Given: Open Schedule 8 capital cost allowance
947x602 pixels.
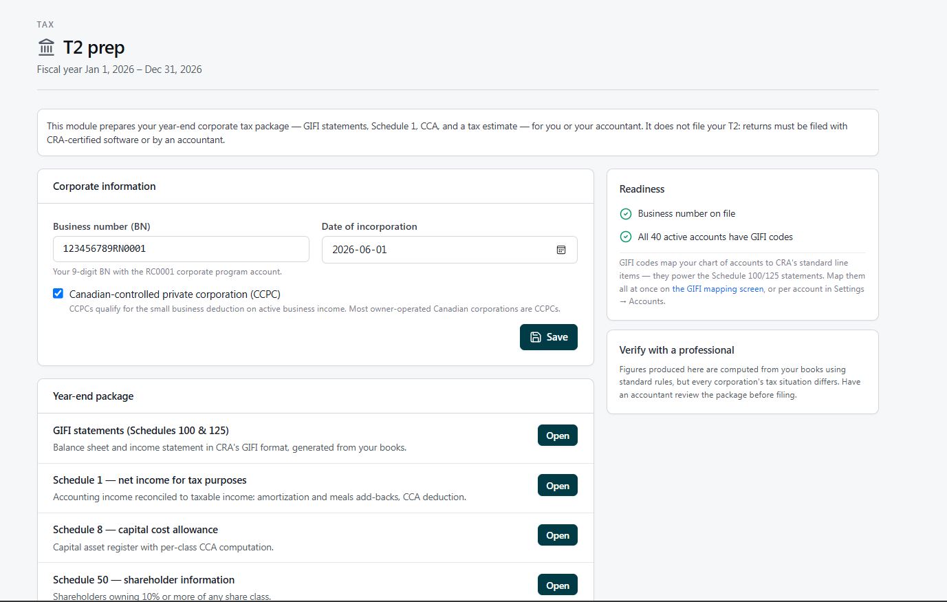Looking at the screenshot, I should click(557, 535).
